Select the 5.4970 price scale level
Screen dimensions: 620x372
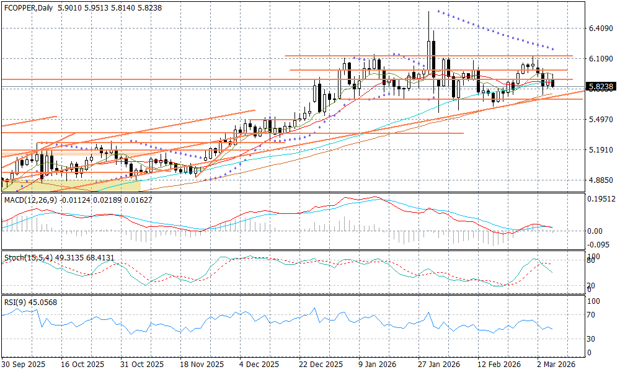[x=600, y=120]
